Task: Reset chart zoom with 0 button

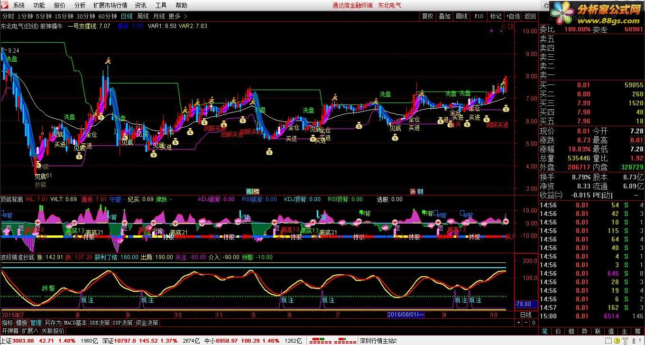Action: pos(534,323)
